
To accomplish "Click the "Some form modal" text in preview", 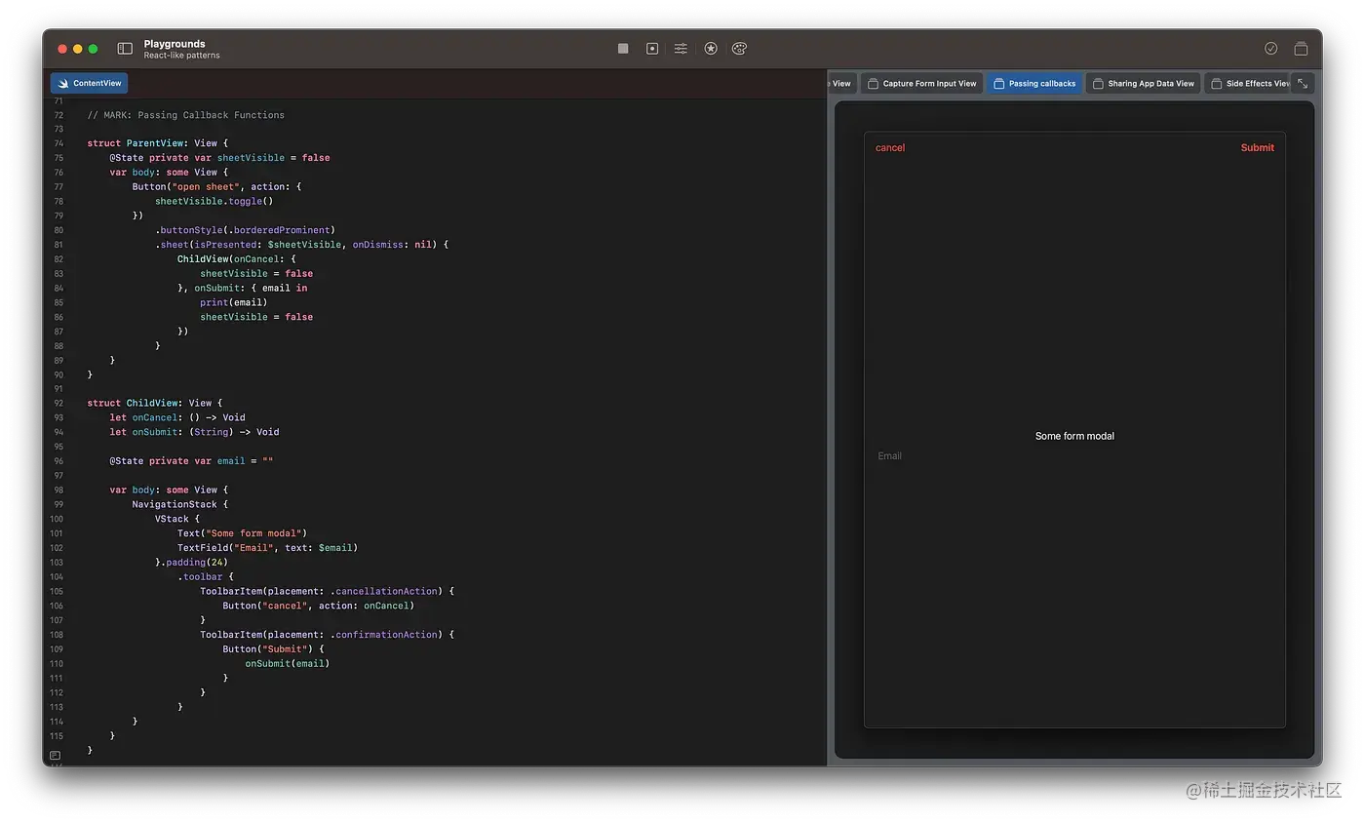I will [1074, 436].
